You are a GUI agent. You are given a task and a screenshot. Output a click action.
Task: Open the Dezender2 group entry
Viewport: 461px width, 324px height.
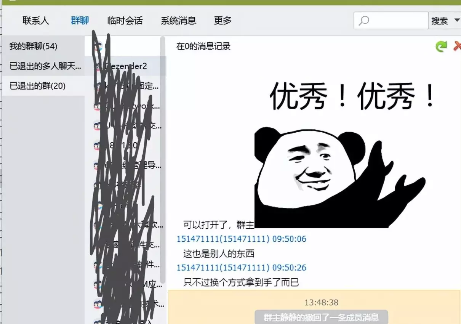(x=125, y=66)
